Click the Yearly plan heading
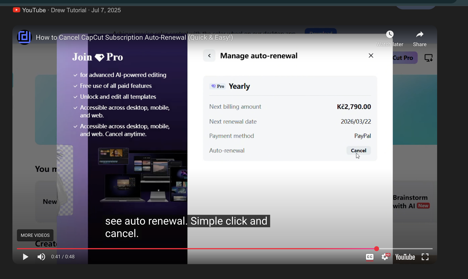The width and height of the screenshot is (468, 279). click(239, 86)
